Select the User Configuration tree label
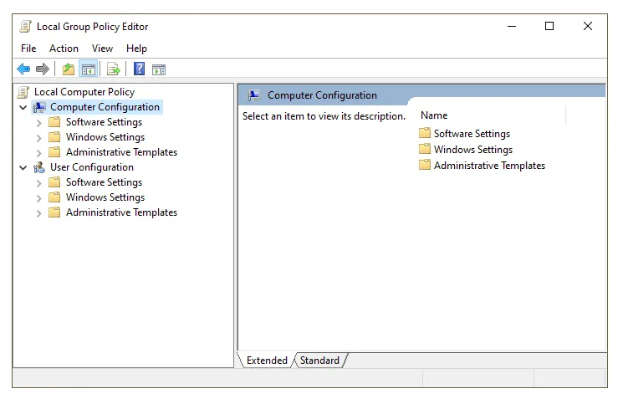Screen dimensions: 623x404 point(92,167)
